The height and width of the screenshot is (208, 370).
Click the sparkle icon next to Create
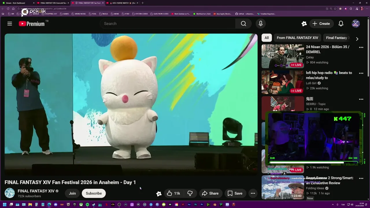pos(304,24)
